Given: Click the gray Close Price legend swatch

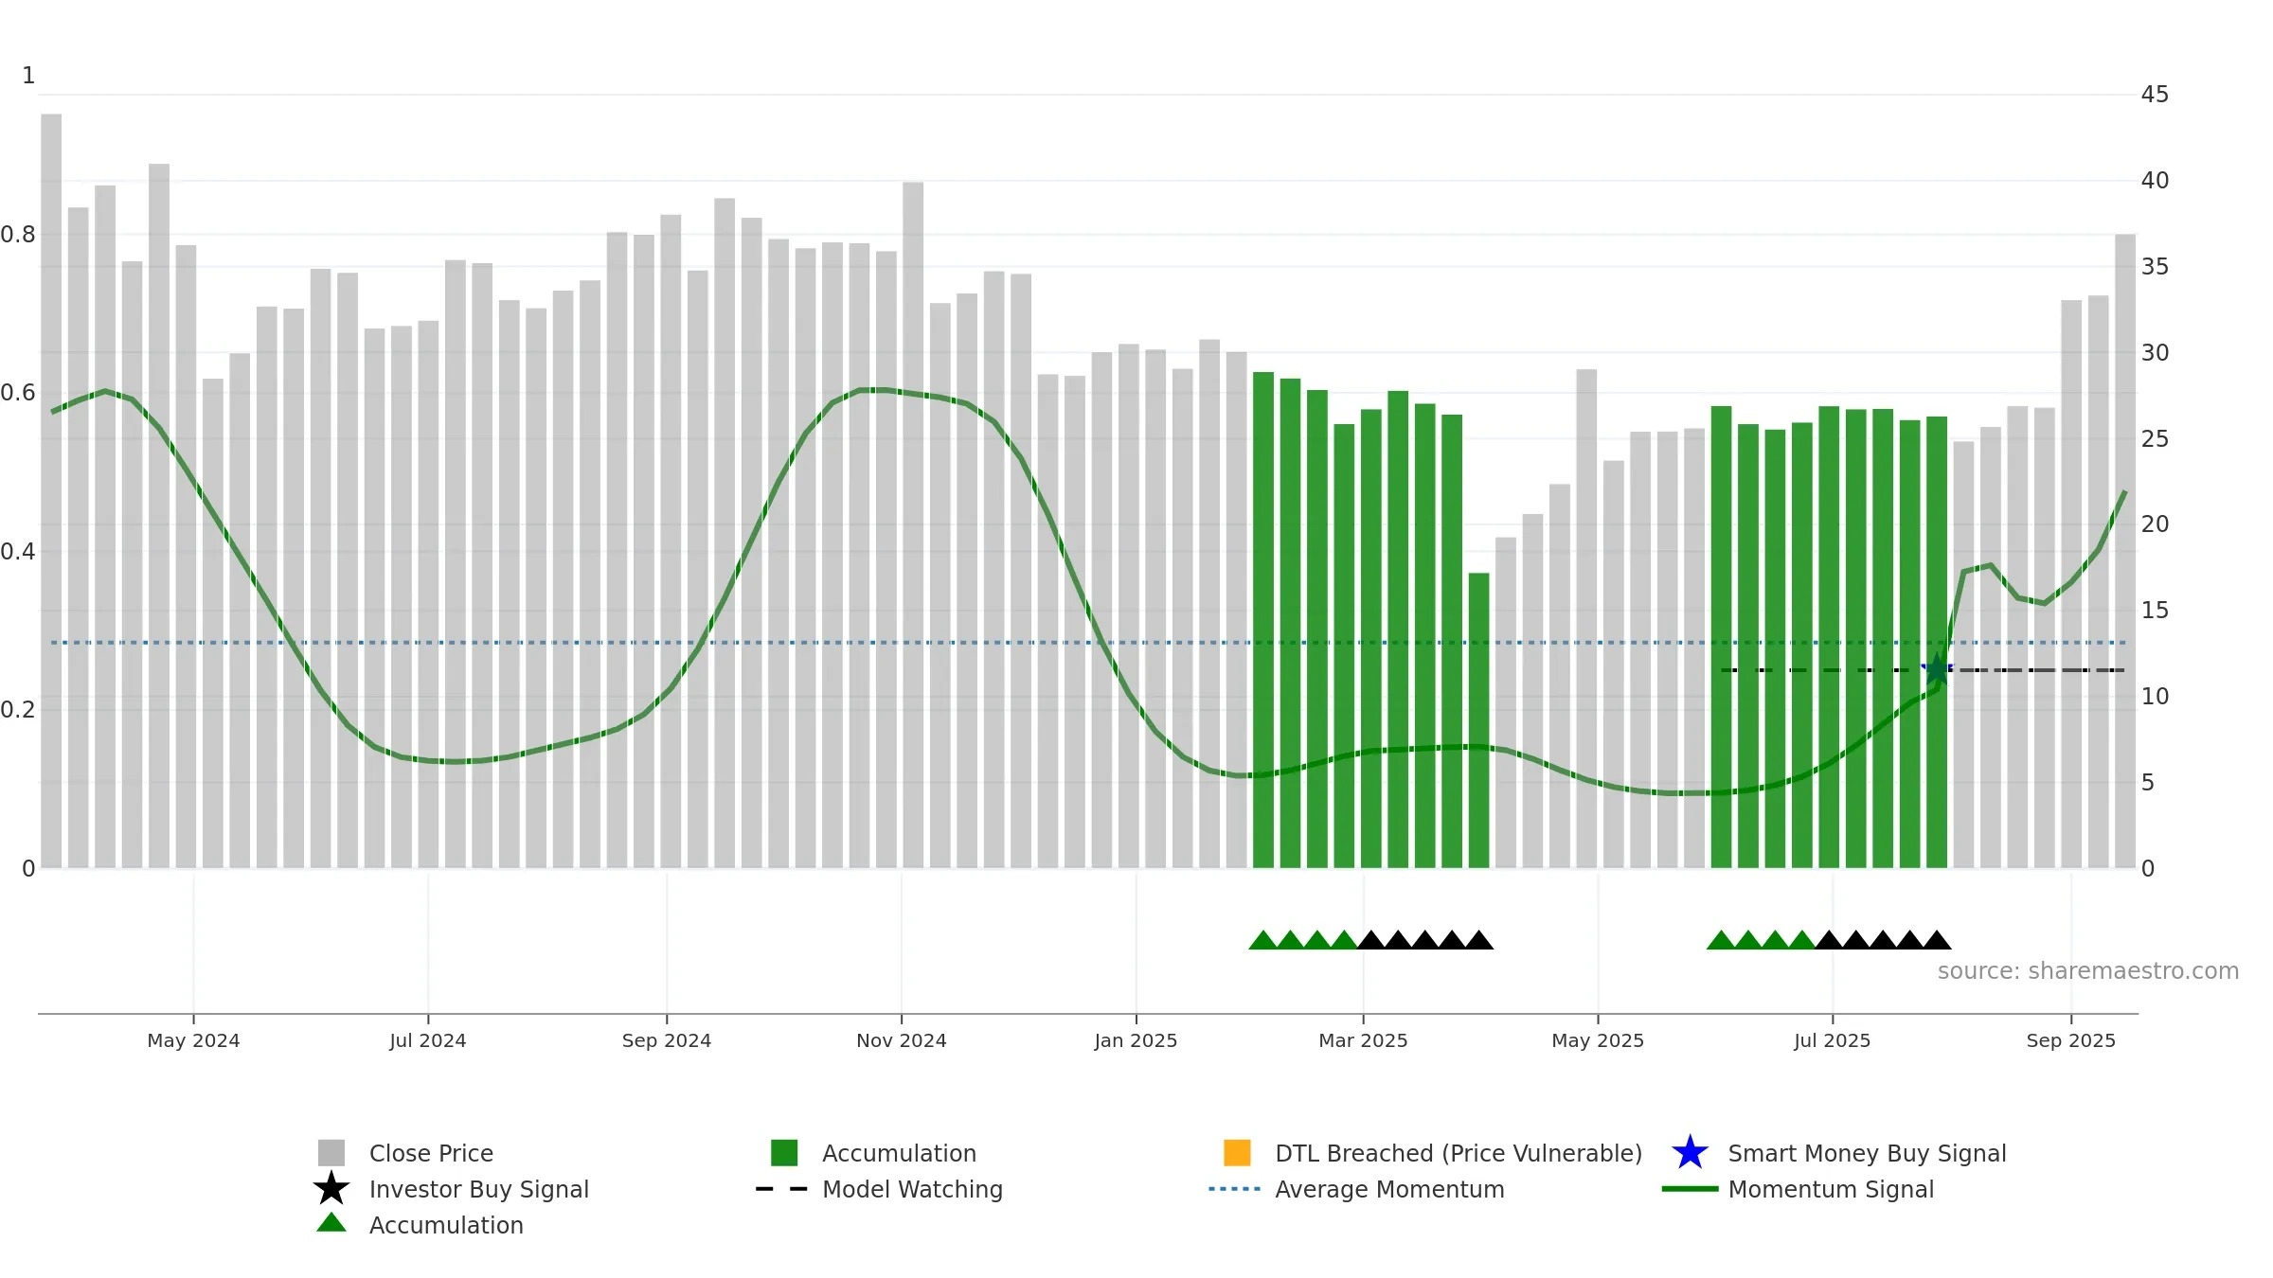Looking at the screenshot, I should (331, 1152).
